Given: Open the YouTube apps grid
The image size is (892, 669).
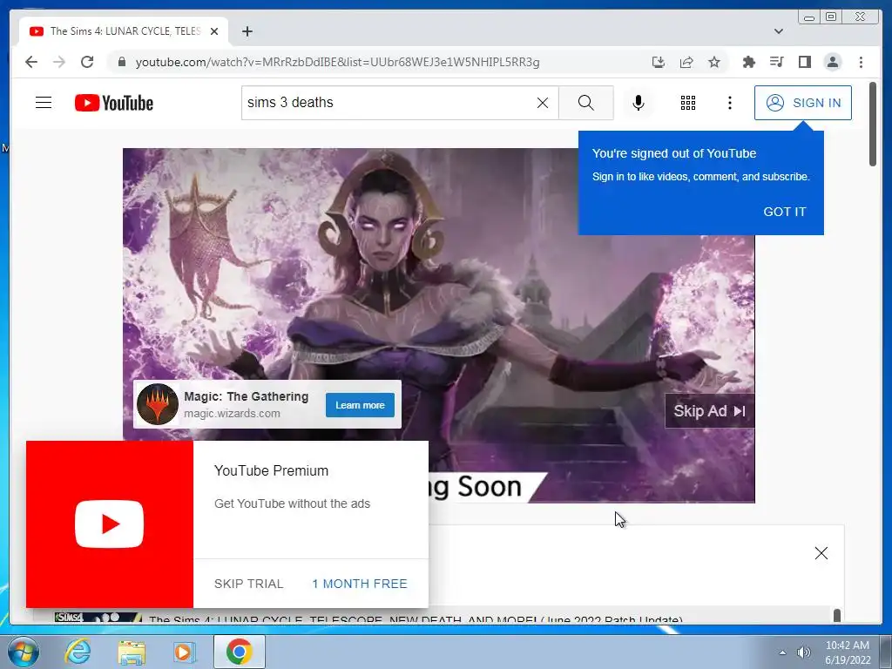Looking at the screenshot, I should click(x=688, y=103).
